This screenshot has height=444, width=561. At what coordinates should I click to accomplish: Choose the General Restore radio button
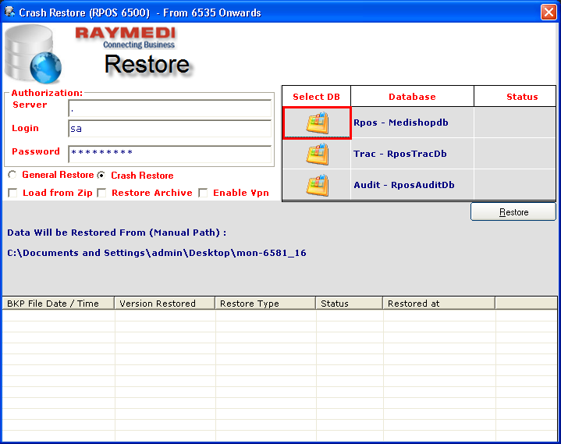[x=12, y=175]
